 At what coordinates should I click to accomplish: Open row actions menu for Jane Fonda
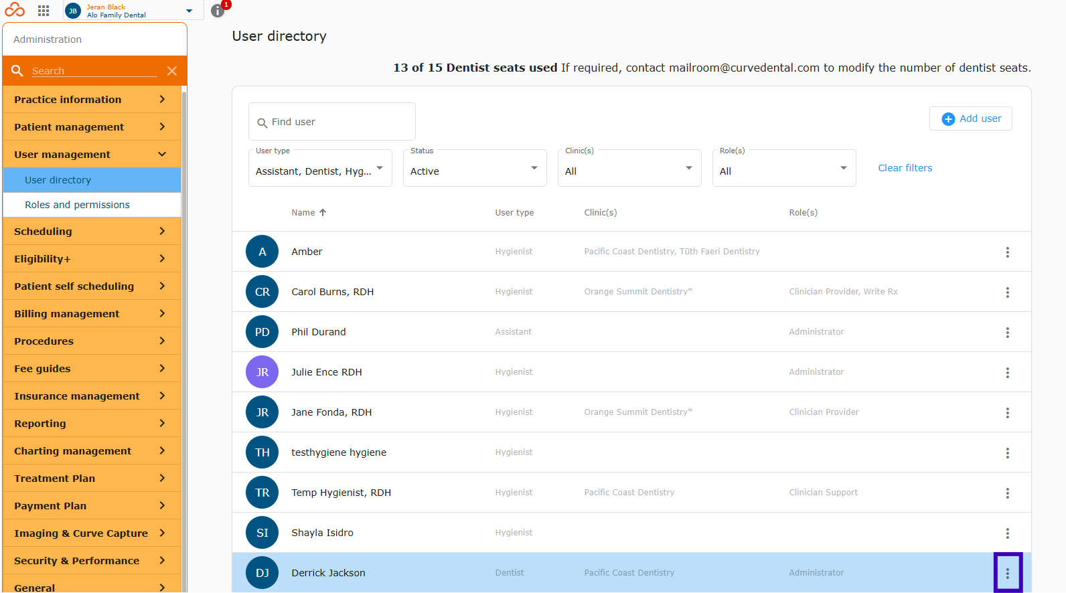pos(1007,413)
